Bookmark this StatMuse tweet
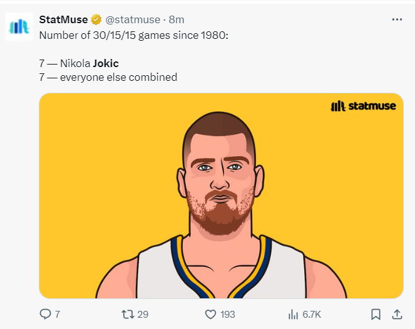 [x=376, y=314]
